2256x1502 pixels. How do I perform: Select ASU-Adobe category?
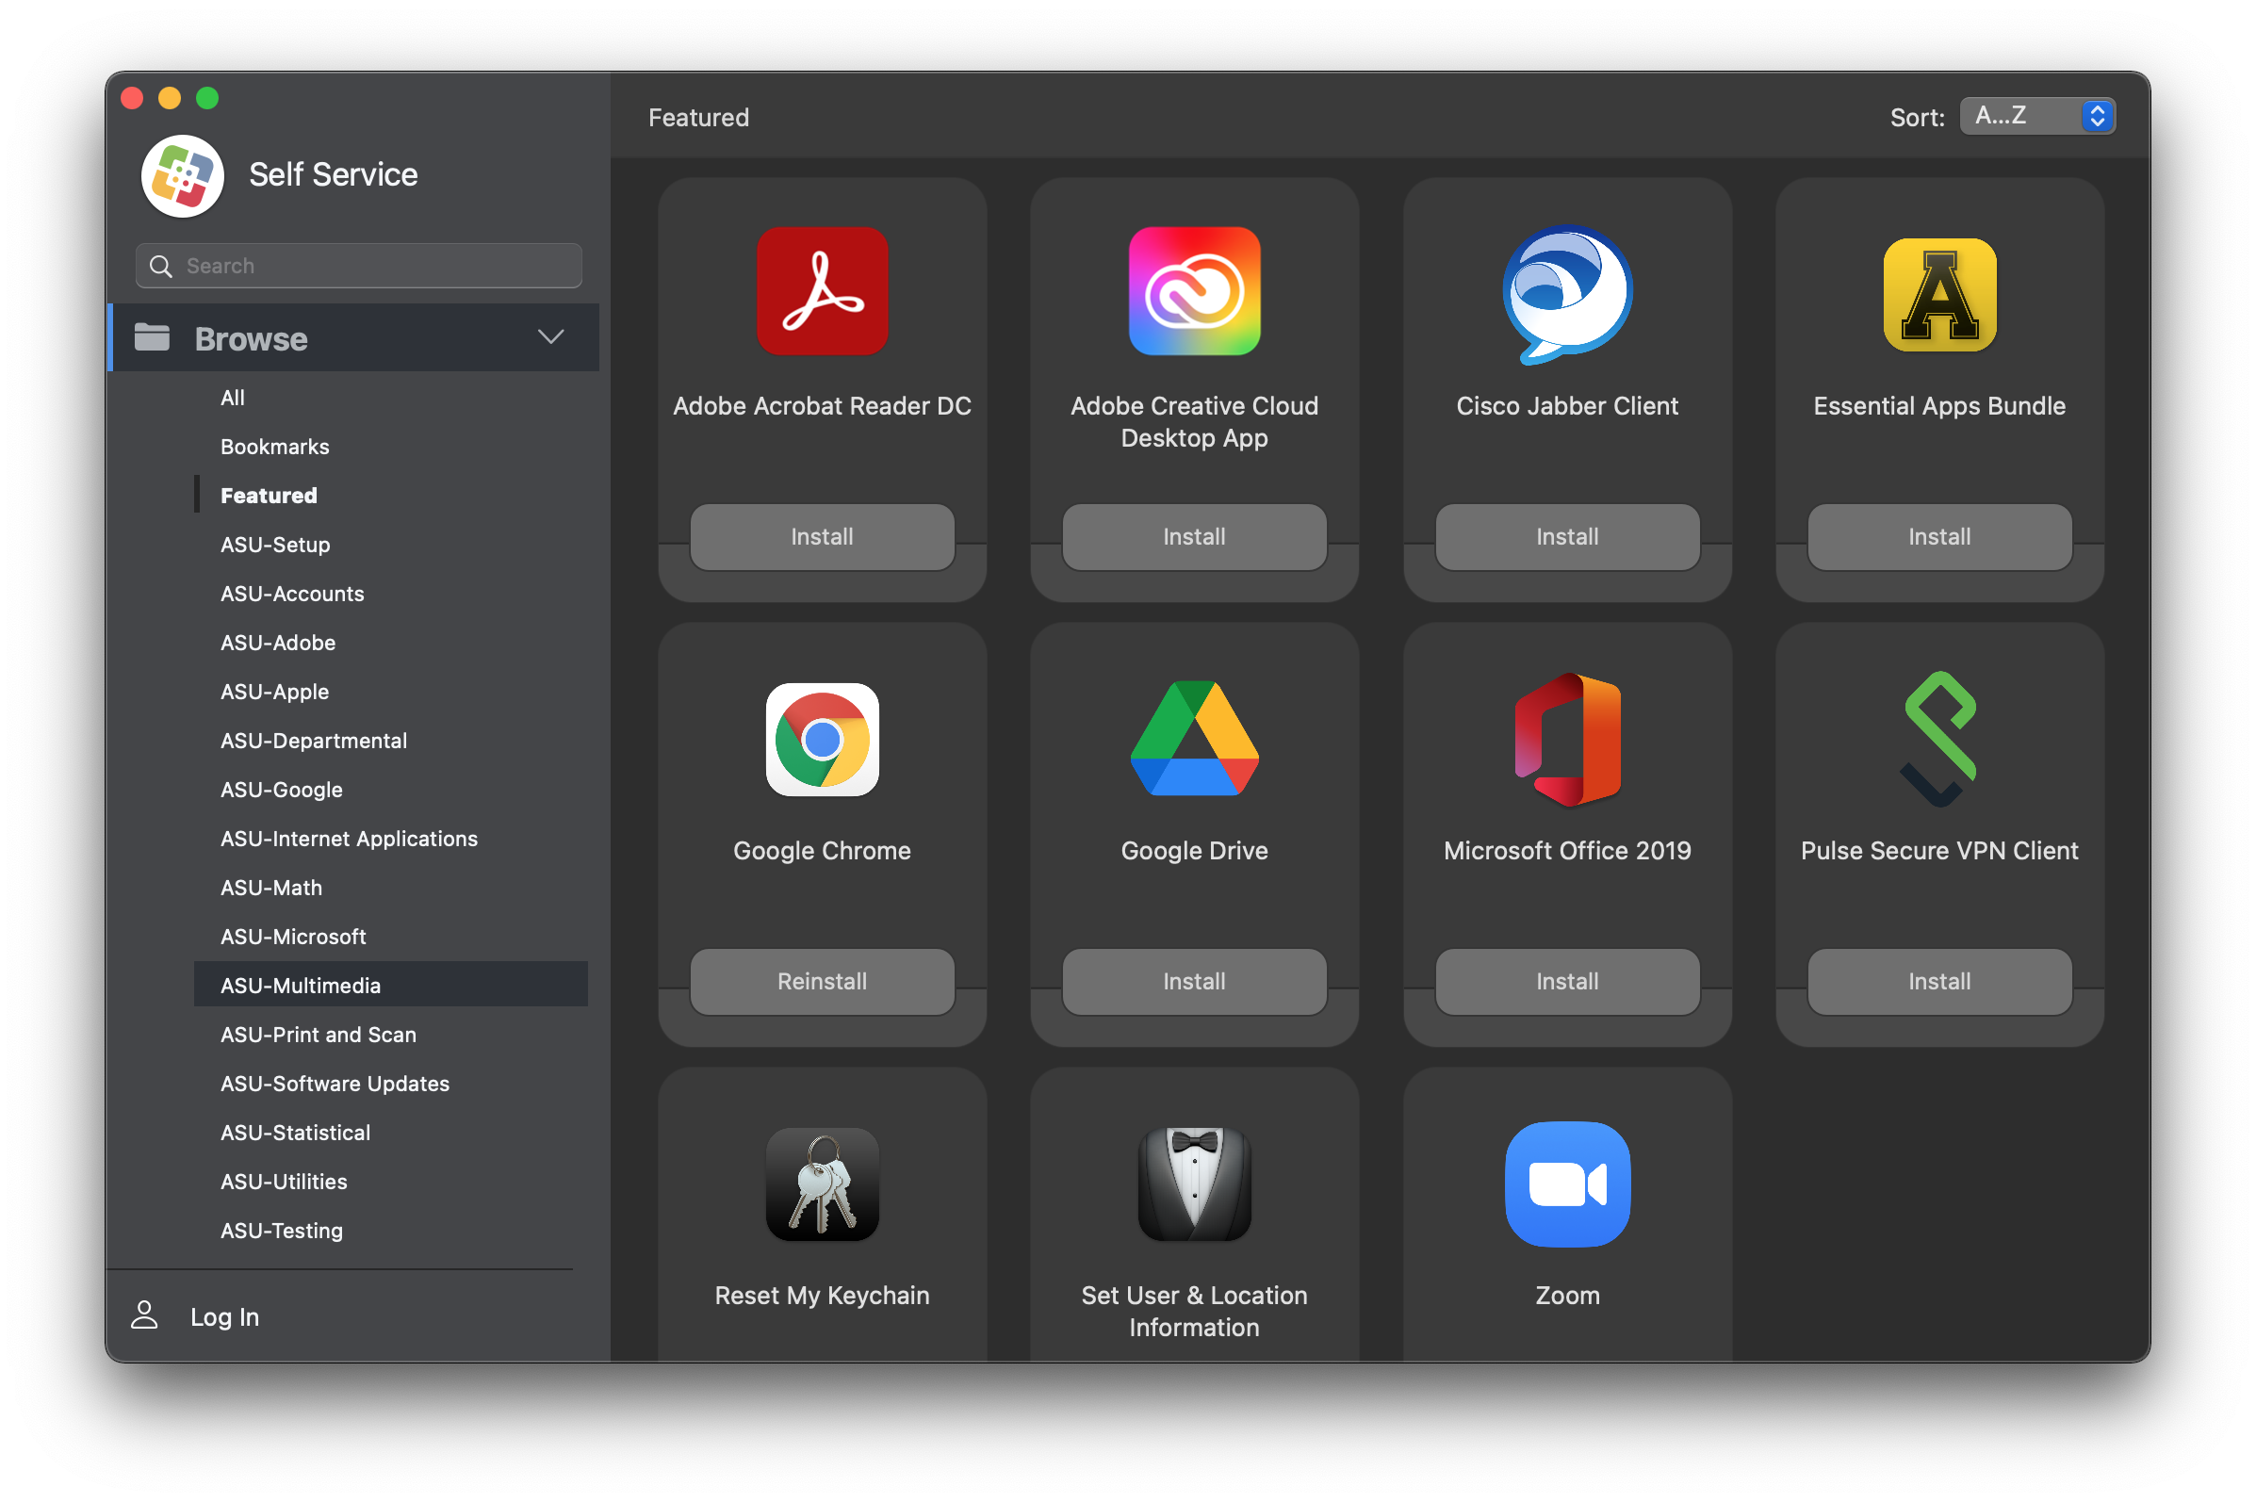pyautogui.click(x=278, y=642)
